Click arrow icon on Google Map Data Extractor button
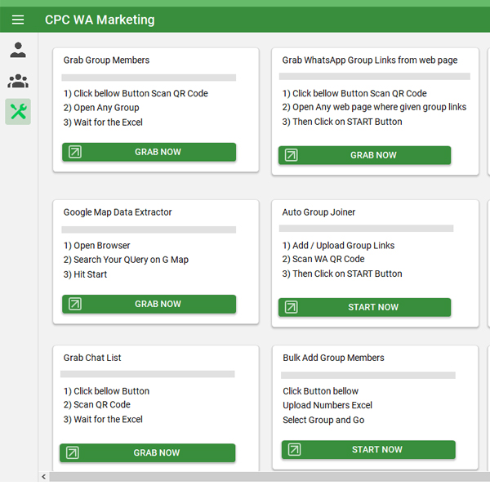This screenshot has height=490, width=490. tap(75, 304)
